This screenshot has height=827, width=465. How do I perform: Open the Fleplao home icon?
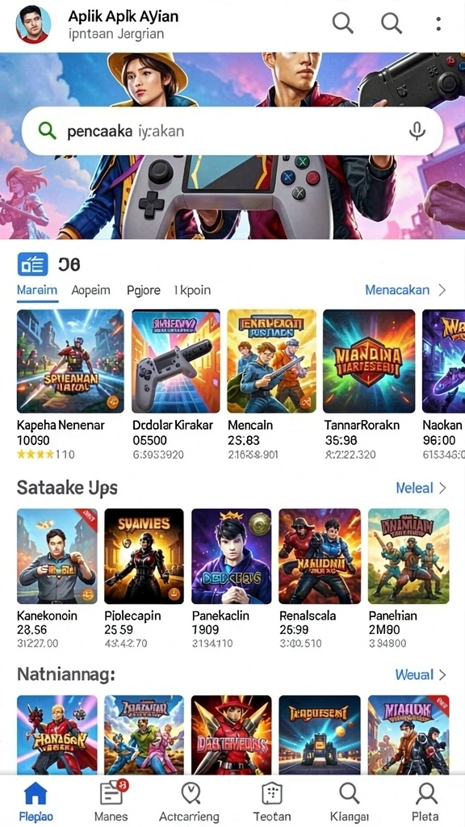click(36, 793)
